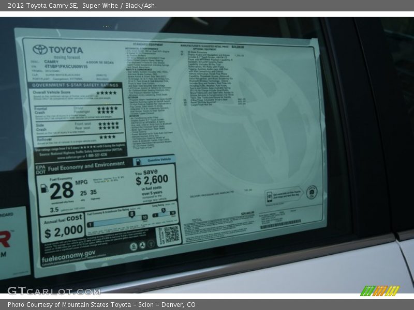Click the barcode at sticker bottom right

click(x=280, y=225)
